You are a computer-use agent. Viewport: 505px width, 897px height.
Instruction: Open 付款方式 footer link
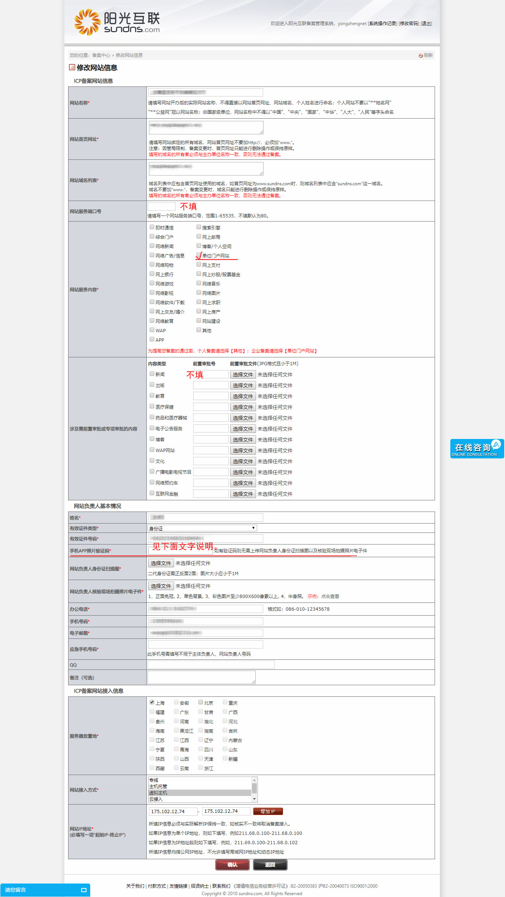click(x=157, y=886)
